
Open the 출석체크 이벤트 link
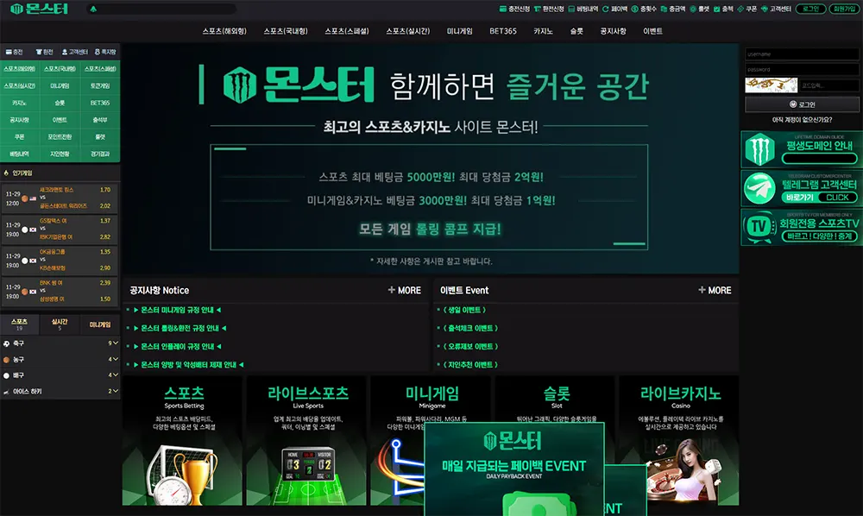[470, 329]
